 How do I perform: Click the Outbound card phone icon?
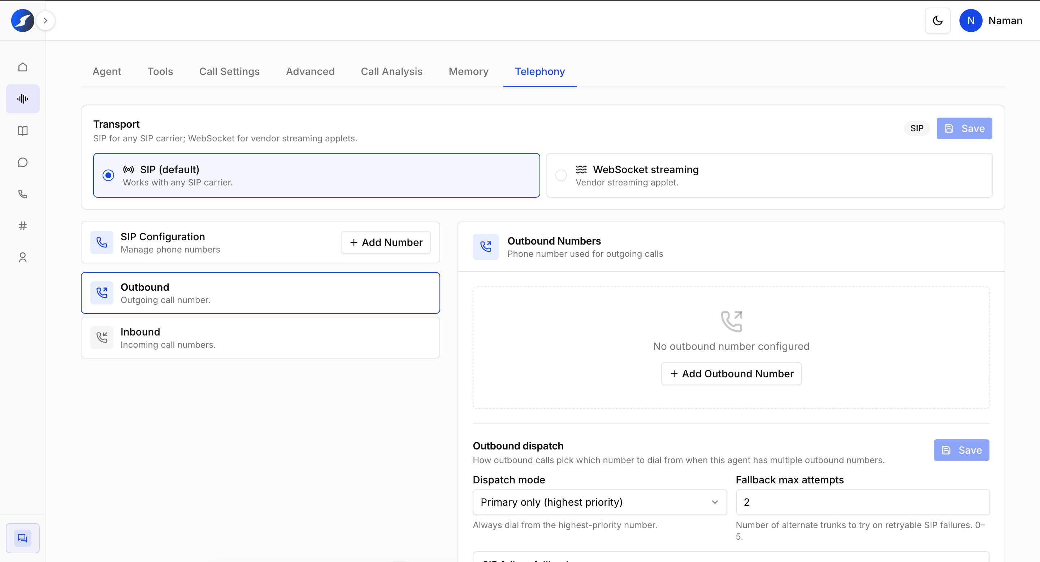point(102,293)
